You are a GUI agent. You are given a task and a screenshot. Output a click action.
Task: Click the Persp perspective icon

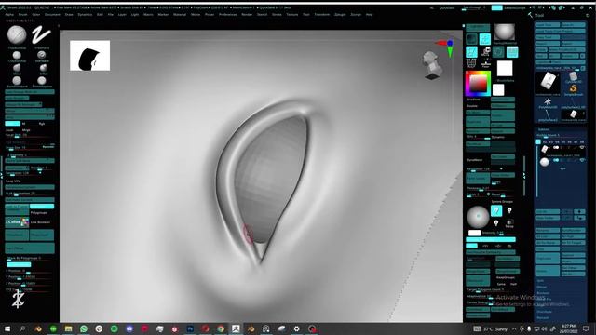coord(512,52)
